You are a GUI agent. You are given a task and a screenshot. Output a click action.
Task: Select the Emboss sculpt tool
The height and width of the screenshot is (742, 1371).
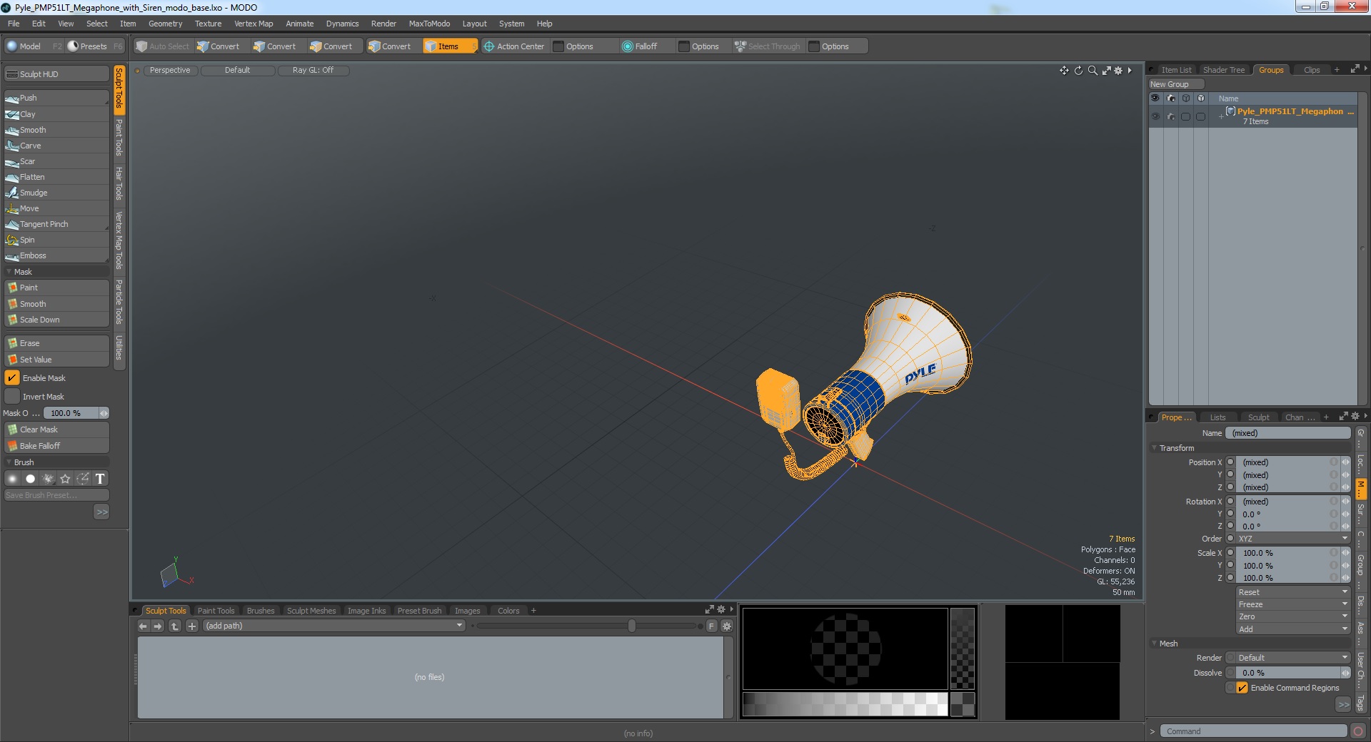56,255
